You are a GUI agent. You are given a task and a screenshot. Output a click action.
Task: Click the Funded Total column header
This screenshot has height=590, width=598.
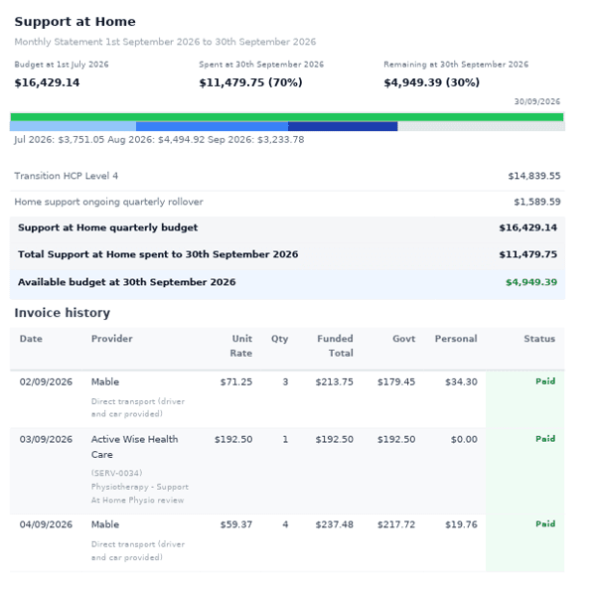tap(335, 346)
